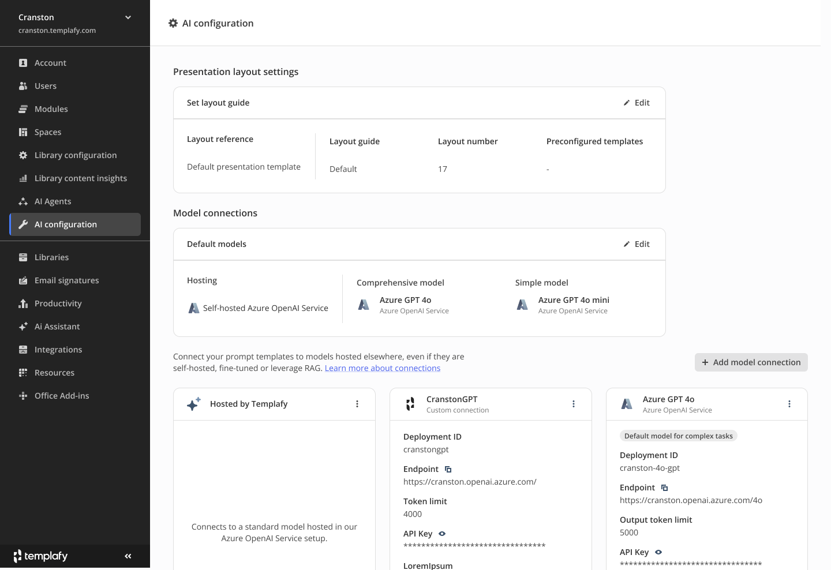Click the Azure icon of Comprehensive model

364,305
